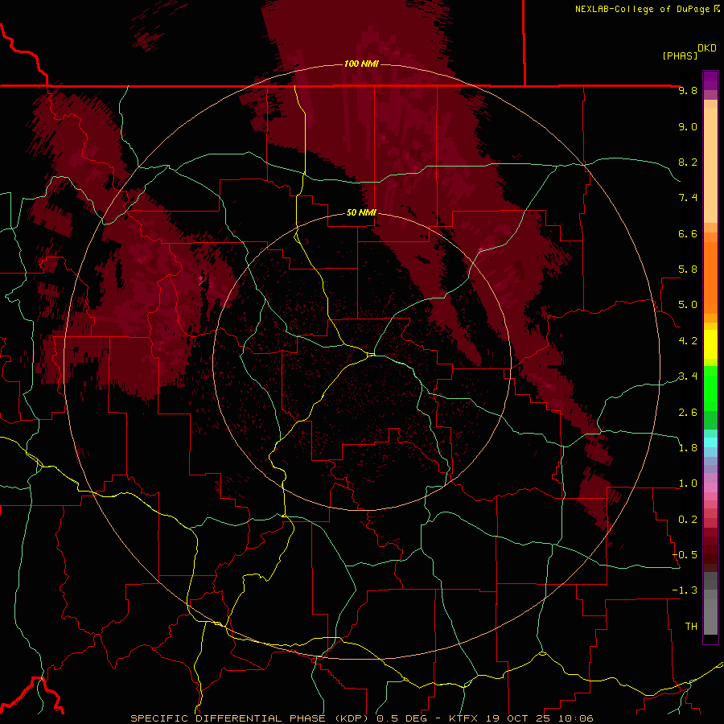
Task: Click the 19 OCT 25 date in caption
Action: click(517, 718)
